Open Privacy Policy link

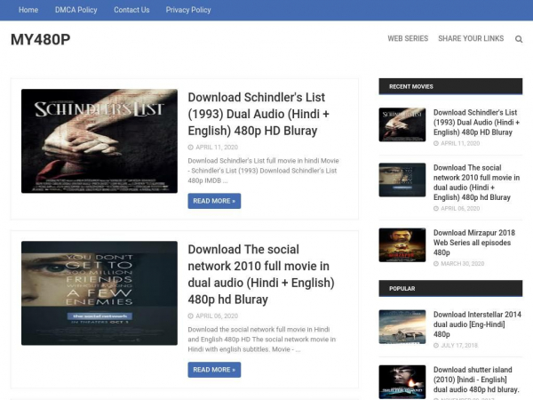188,10
